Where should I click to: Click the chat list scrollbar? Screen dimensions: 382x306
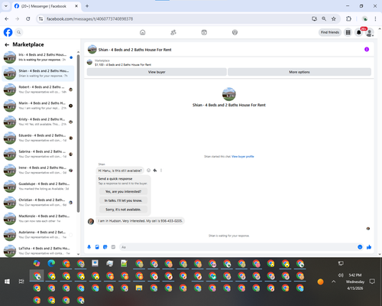coord(78,132)
